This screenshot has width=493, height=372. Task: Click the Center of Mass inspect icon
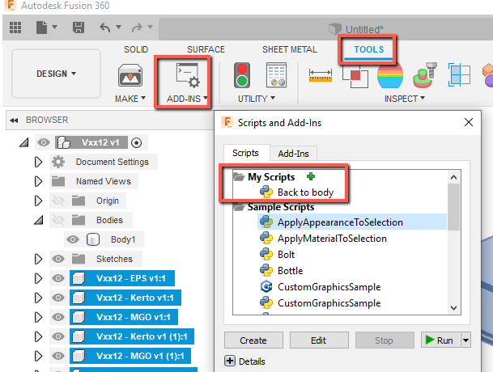coord(425,74)
